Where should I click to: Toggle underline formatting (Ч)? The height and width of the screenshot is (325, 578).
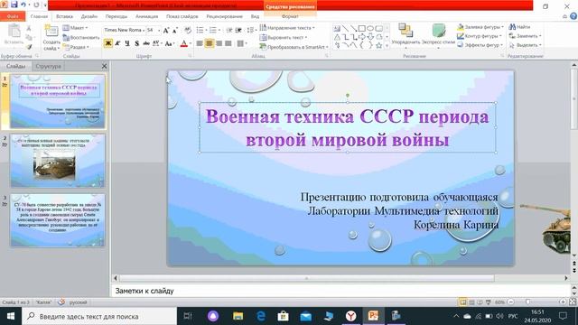point(127,43)
